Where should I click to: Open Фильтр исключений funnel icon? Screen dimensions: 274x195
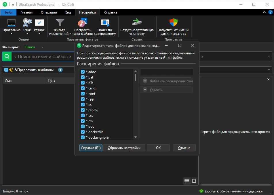coord(60,23)
